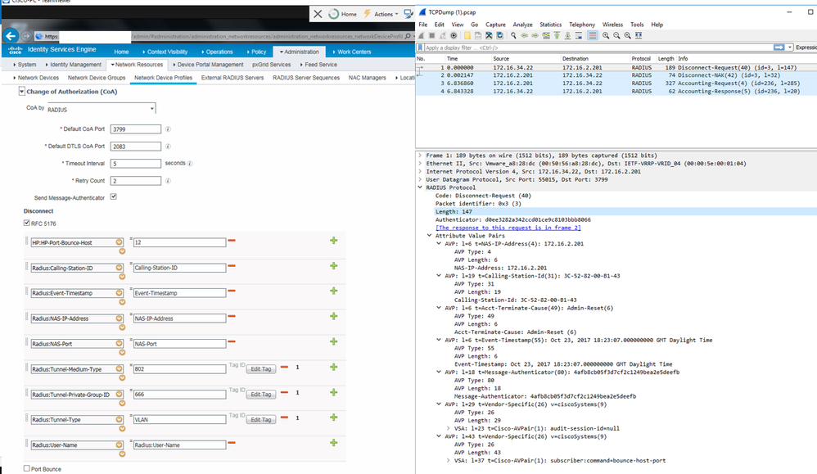This screenshot has height=474, width=817.
Task: Close the TeamViewer toolbar with X
Action: tap(318, 14)
